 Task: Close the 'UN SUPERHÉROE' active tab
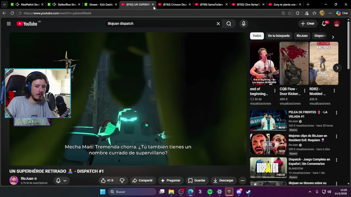pyautogui.click(x=153, y=4)
